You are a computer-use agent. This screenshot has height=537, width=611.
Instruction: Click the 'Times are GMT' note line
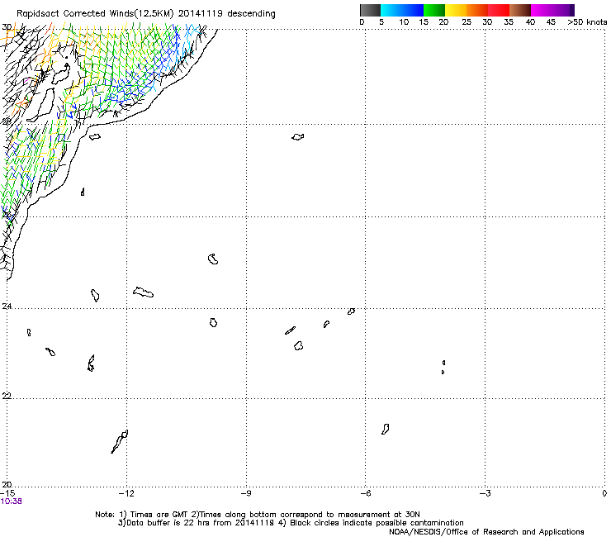(x=258, y=515)
